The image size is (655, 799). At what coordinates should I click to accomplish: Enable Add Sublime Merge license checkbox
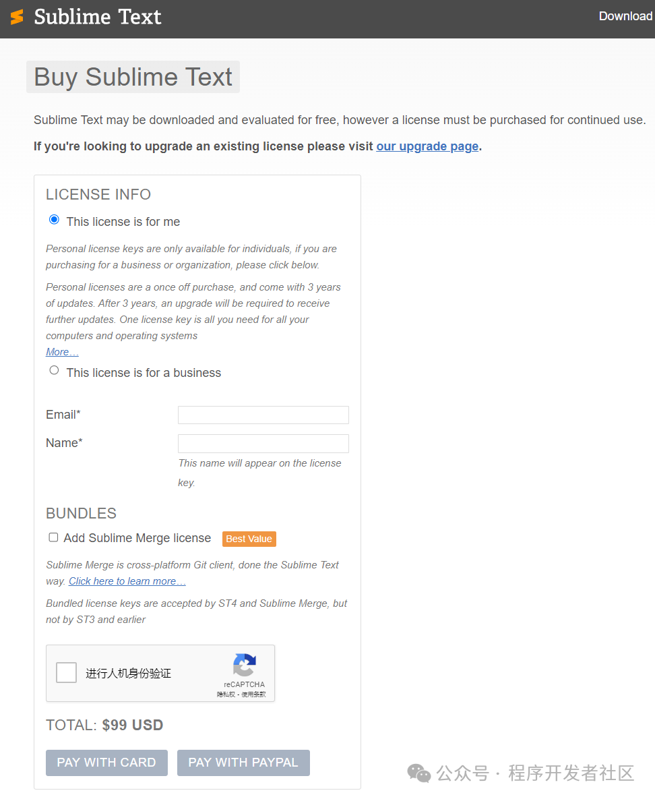click(x=53, y=537)
